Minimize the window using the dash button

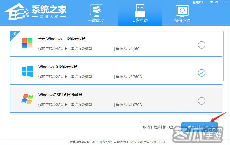coord(222,2)
